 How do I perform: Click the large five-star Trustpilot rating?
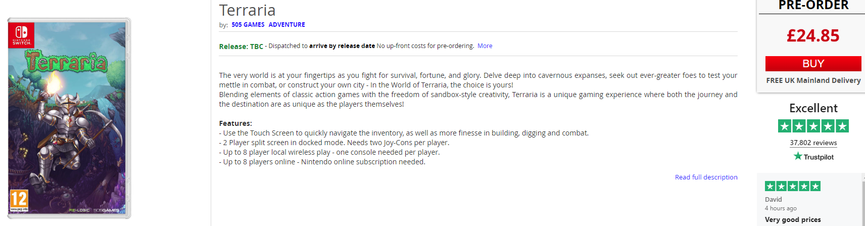pos(813,126)
